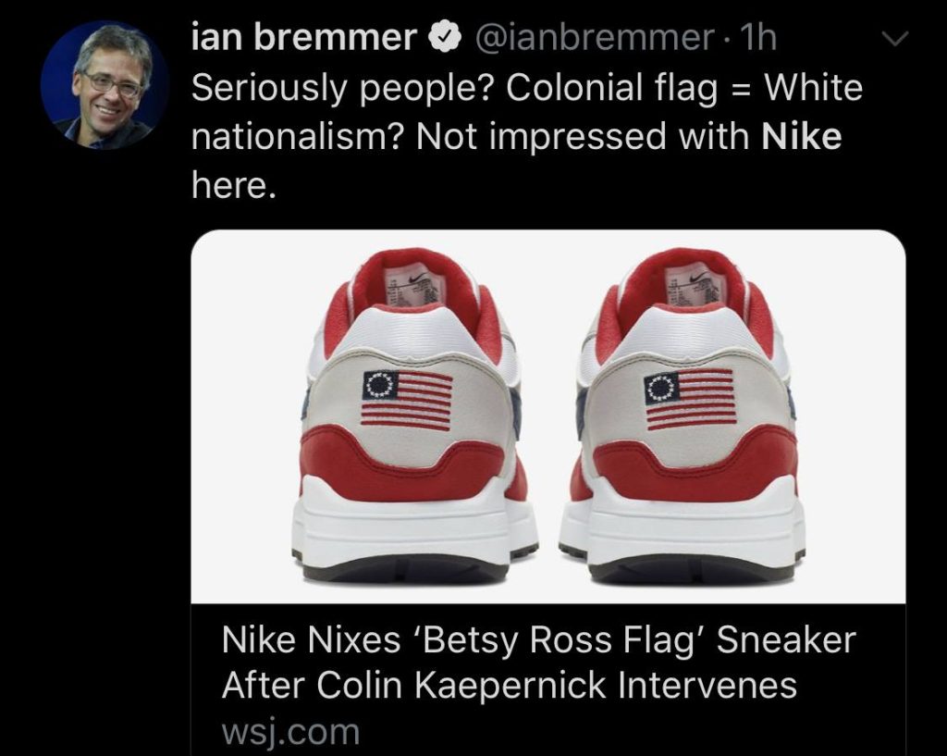Open ian bremmer's profile picture

pos(105,84)
